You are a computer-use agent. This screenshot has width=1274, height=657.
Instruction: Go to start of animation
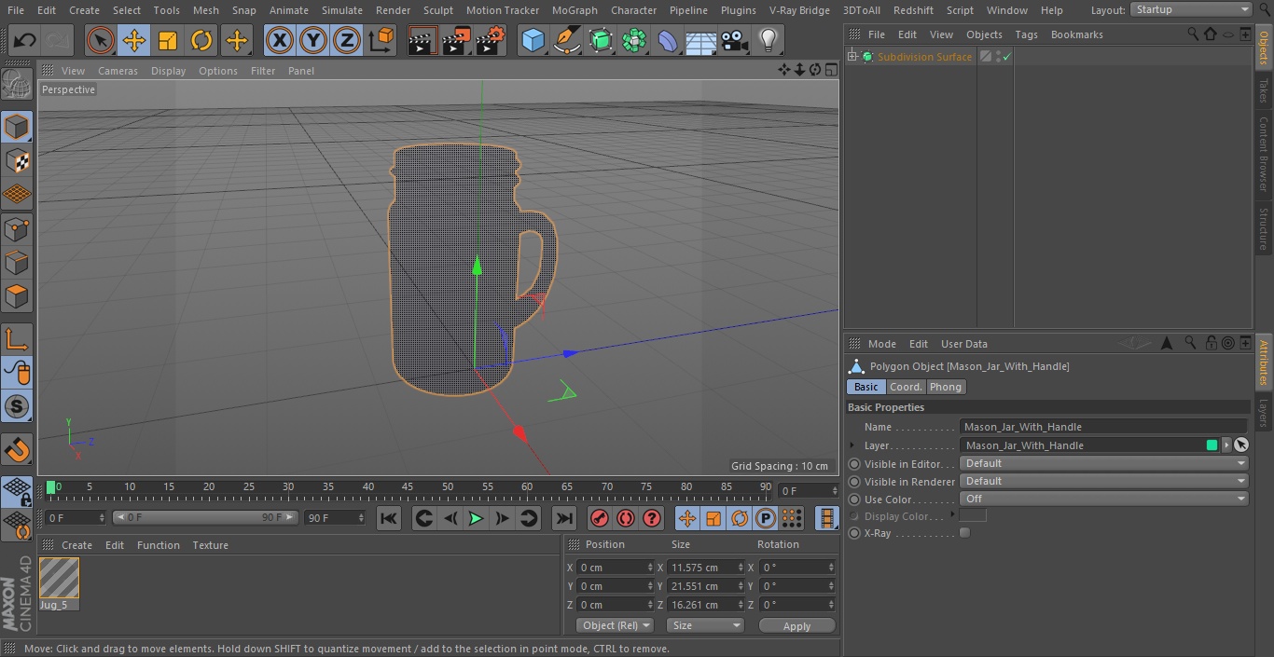point(389,518)
